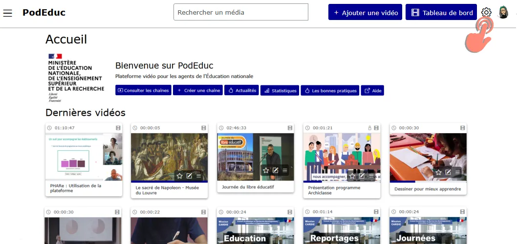517x244 pixels.
Task: Edit the Présentation programme Archiclasse video
Action: [x=362, y=176]
